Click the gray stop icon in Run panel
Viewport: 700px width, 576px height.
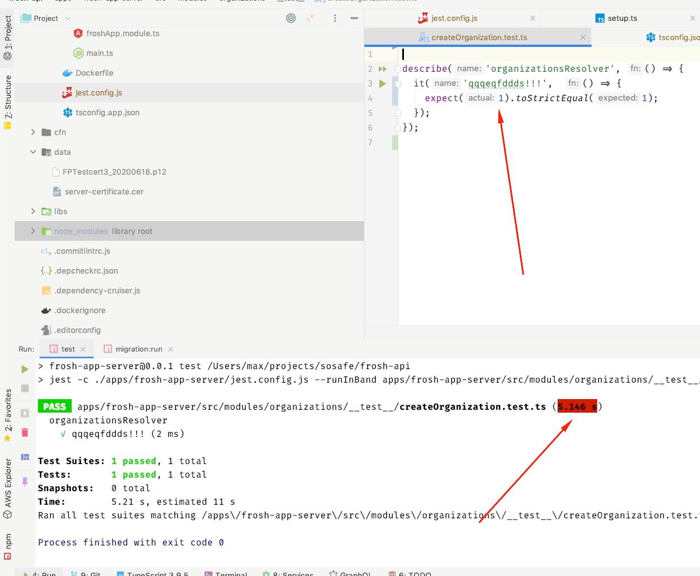25,388
